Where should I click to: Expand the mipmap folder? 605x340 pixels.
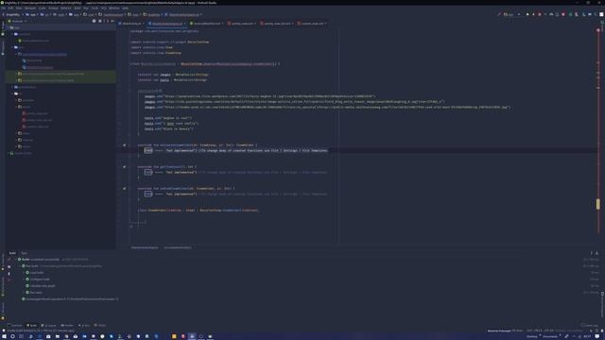(16, 140)
